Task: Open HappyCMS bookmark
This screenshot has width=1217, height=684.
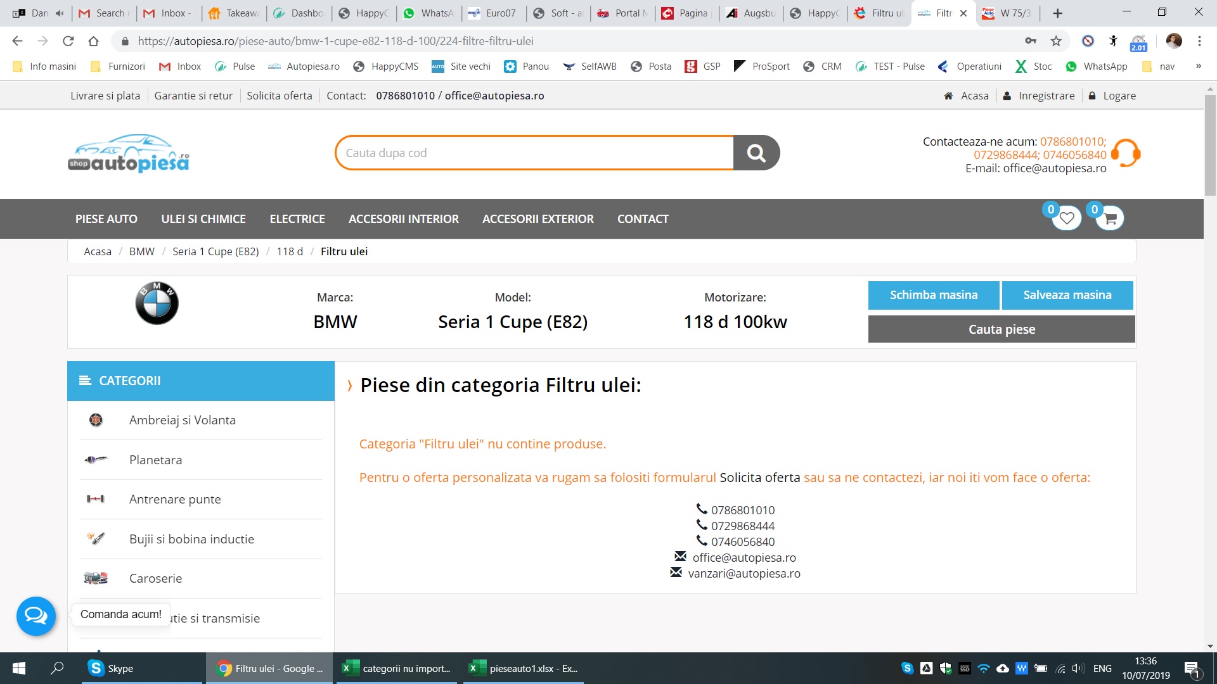Action: pyautogui.click(x=386, y=66)
